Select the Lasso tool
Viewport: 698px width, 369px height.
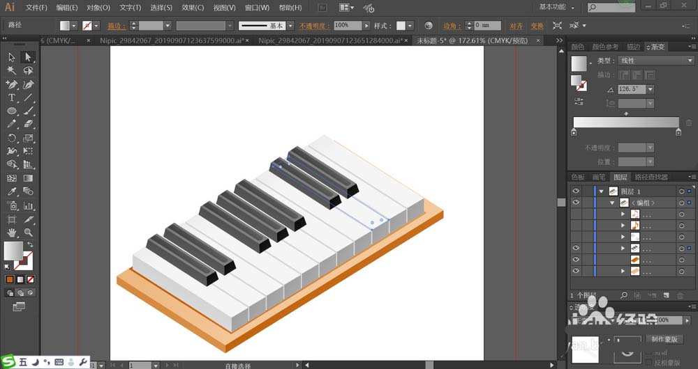[28, 70]
